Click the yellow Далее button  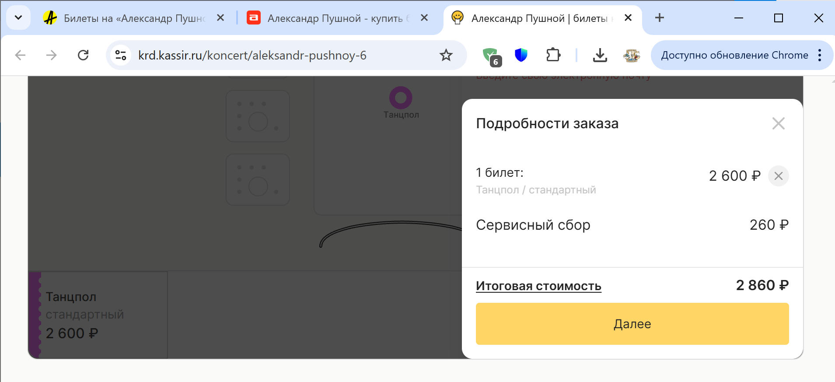pyautogui.click(x=632, y=324)
